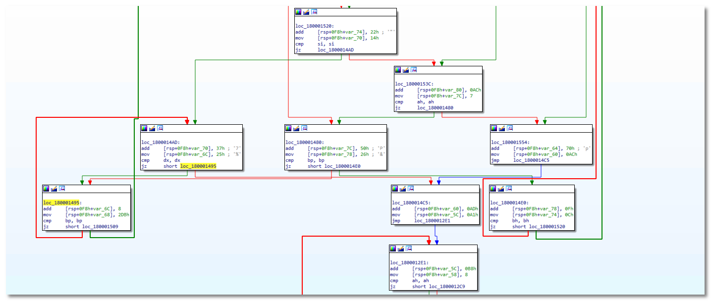Click edit icon on loc_180001520 block
This screenshot has width=711, height=301.
306,12
